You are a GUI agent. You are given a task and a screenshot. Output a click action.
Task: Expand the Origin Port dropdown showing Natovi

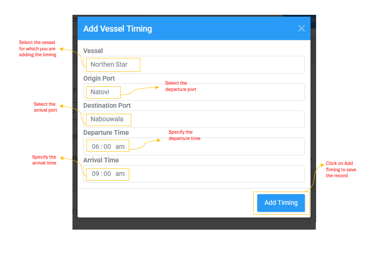(x=194, y=92)
